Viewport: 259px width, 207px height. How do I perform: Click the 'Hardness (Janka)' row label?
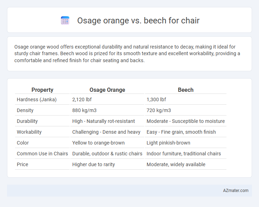[37, 99]
